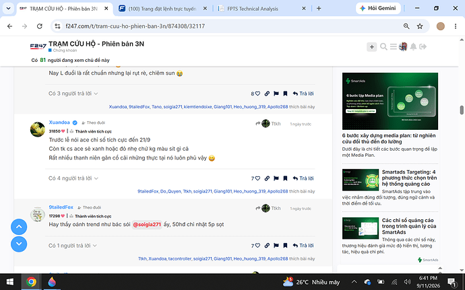The height and width of the screenshot is (290, 465).
Task: Click Chrome icon in the taskbar
Action: coord(31,282)
